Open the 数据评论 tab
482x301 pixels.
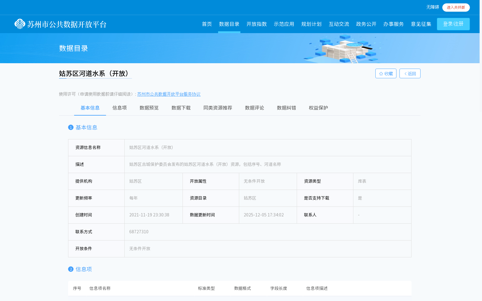coord(254,108)
